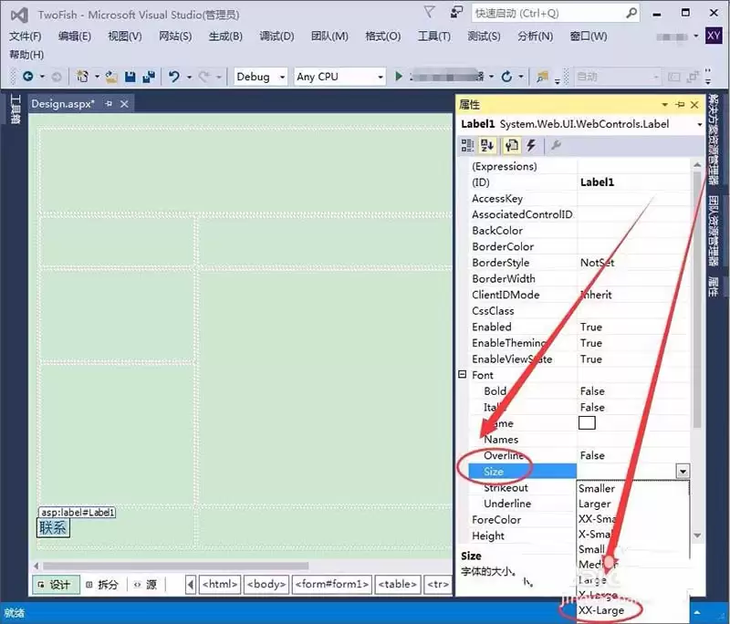Start debugging with the green play icon
This screenshot has width=730, height=624.
(399, 76)
